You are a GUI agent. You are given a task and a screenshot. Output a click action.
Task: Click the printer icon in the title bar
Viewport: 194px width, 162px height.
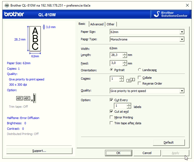coord(7,6)
